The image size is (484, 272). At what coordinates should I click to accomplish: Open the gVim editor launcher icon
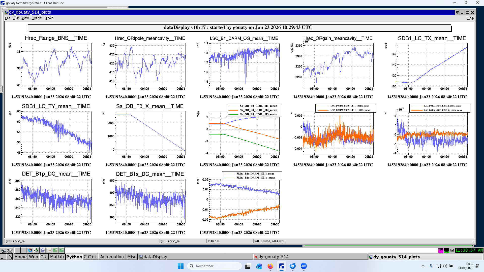(36, 250)
